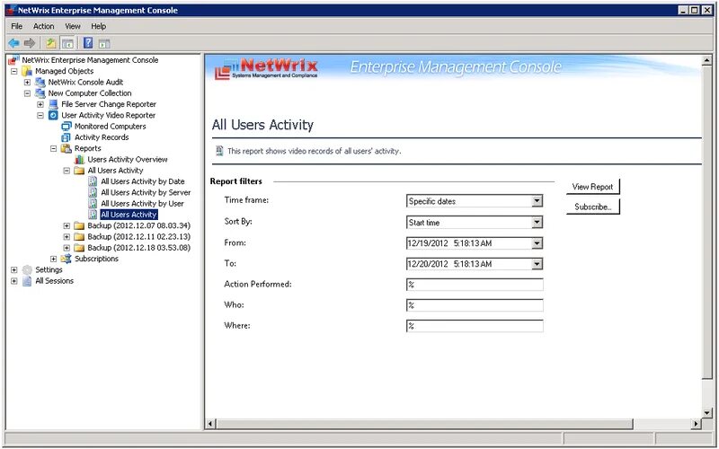The width and height of the screenshot is (719, 449).
Task: Select the Users Activity Overview item
Action: coord(128,160)
